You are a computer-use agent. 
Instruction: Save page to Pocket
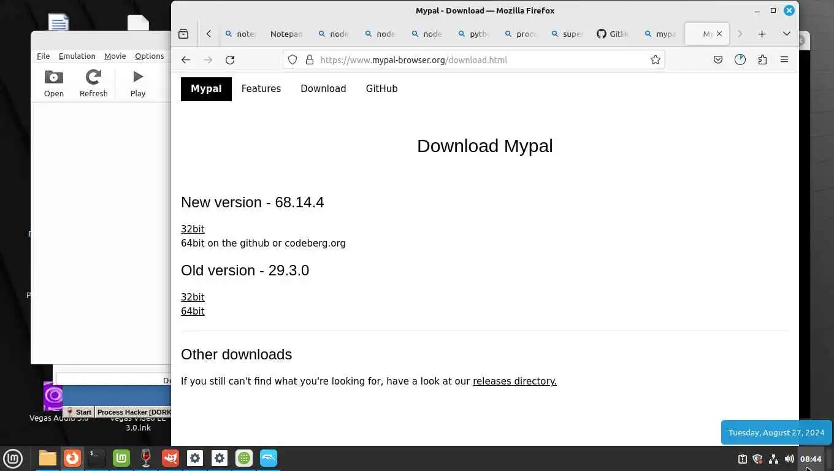(x=718, y=59)
